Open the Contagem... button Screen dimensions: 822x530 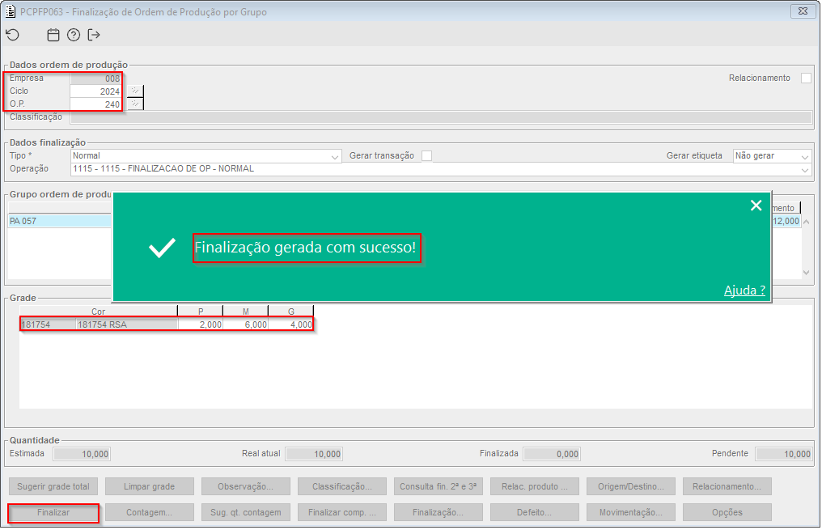pyautogui.click(x=150, y=512)
